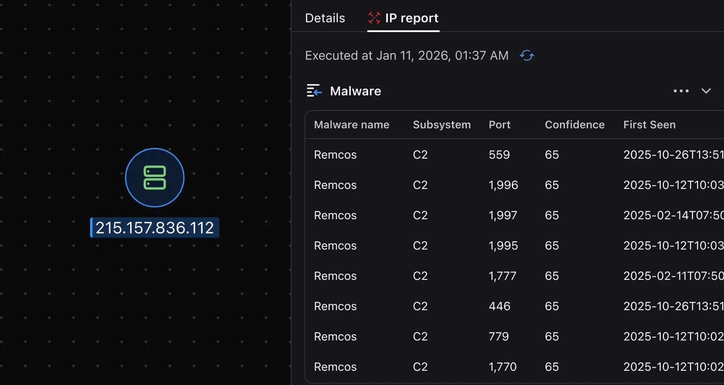Click the Confidence column header

coord(575,125)
